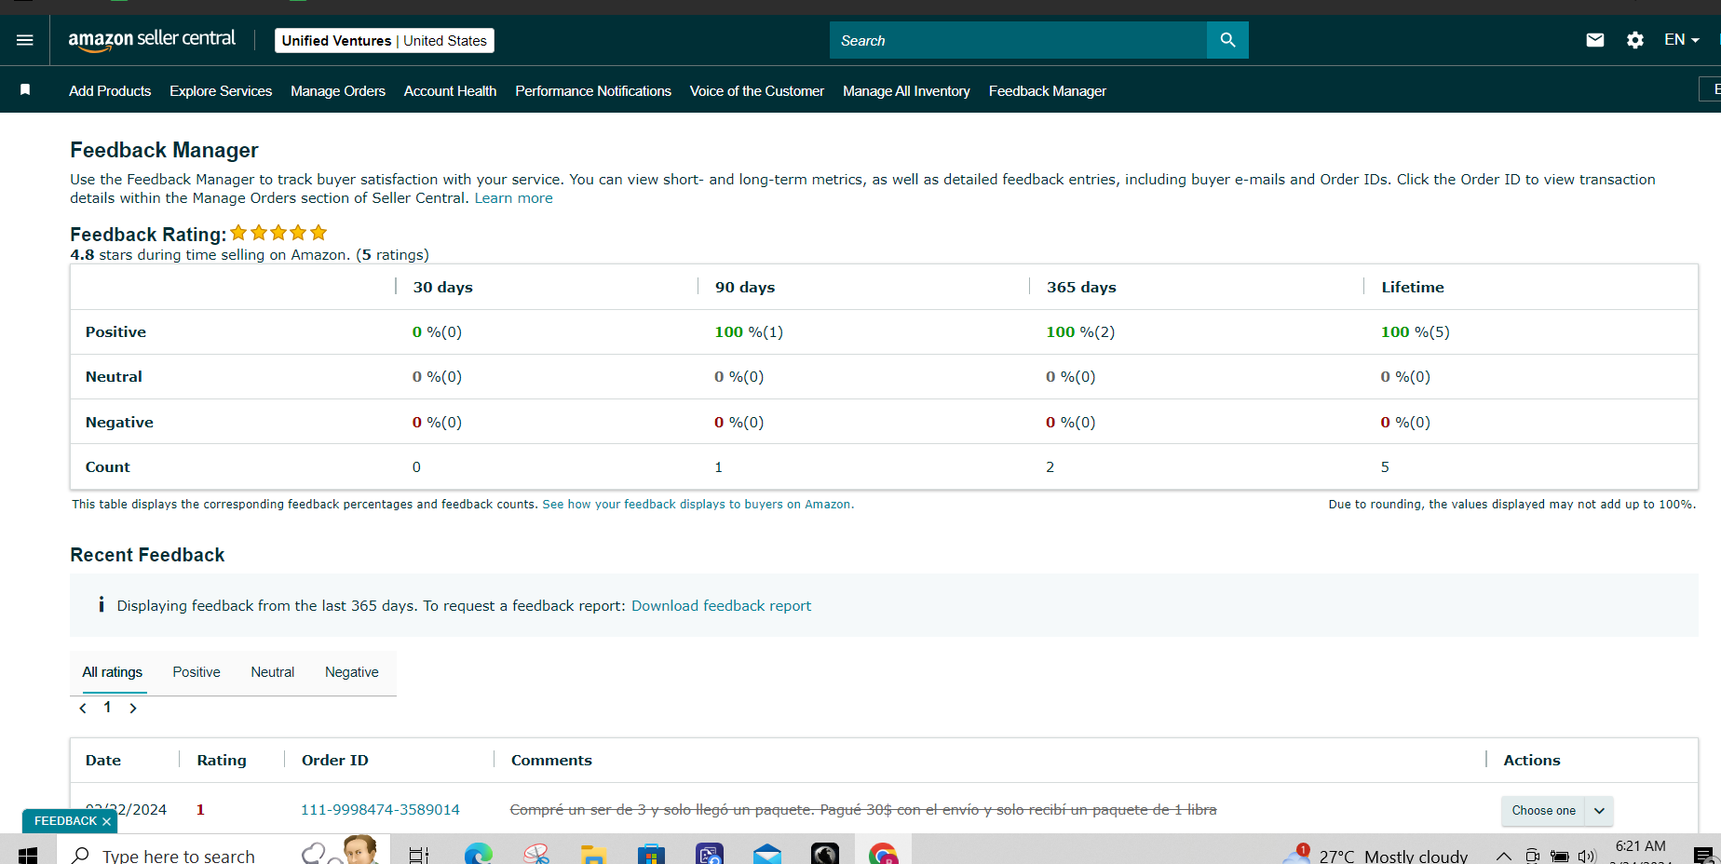
Task: Click the 90 days column header
Action: coord(745,288)
